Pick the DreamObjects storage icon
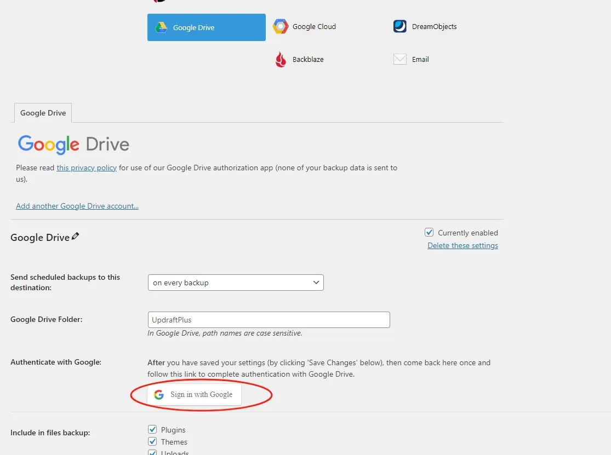This screenshot has height=455, width=611. click(400, 26)
